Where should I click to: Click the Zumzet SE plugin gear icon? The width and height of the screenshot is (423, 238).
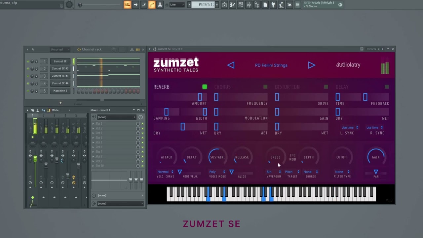pyautogui.click(x=154, y=49)
